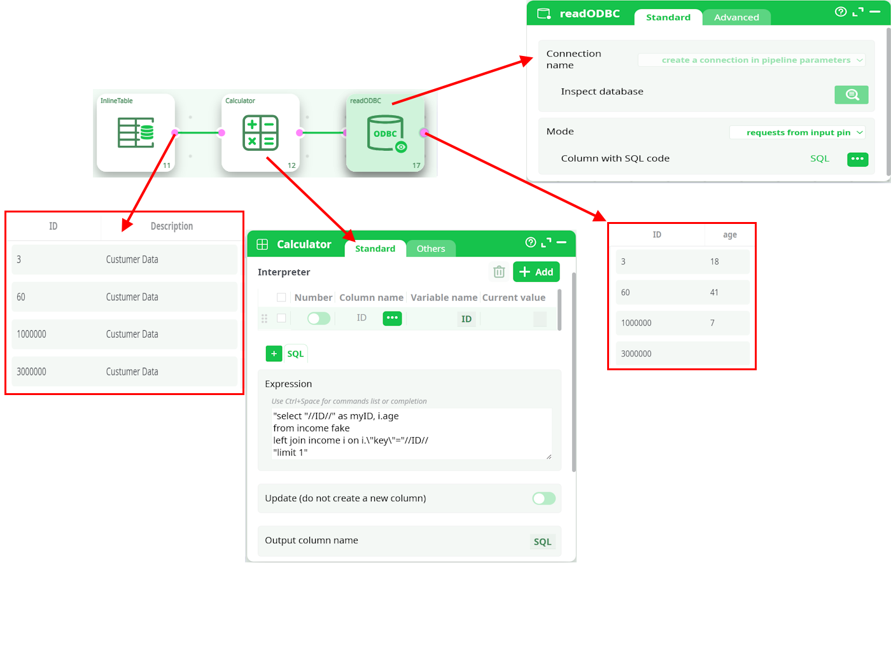This screenshot has width=891, height=668.
Task: Enable Update (do not create a new column)
Action: [544, 498]
